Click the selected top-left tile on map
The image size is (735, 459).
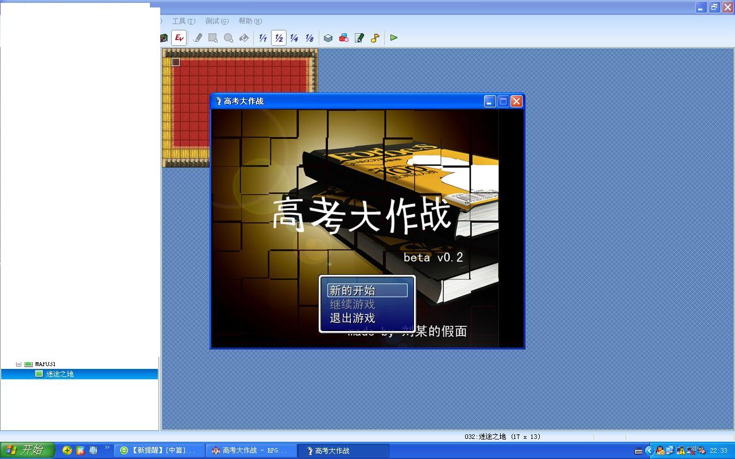tap(176, 62)
